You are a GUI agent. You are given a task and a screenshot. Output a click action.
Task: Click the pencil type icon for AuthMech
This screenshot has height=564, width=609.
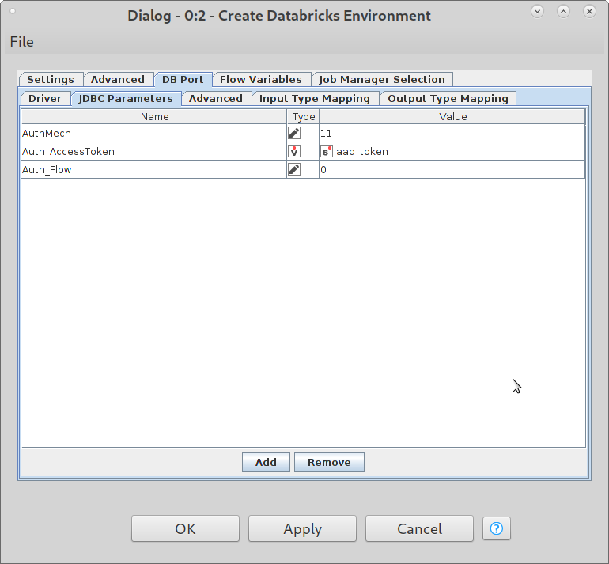(294, 133)
